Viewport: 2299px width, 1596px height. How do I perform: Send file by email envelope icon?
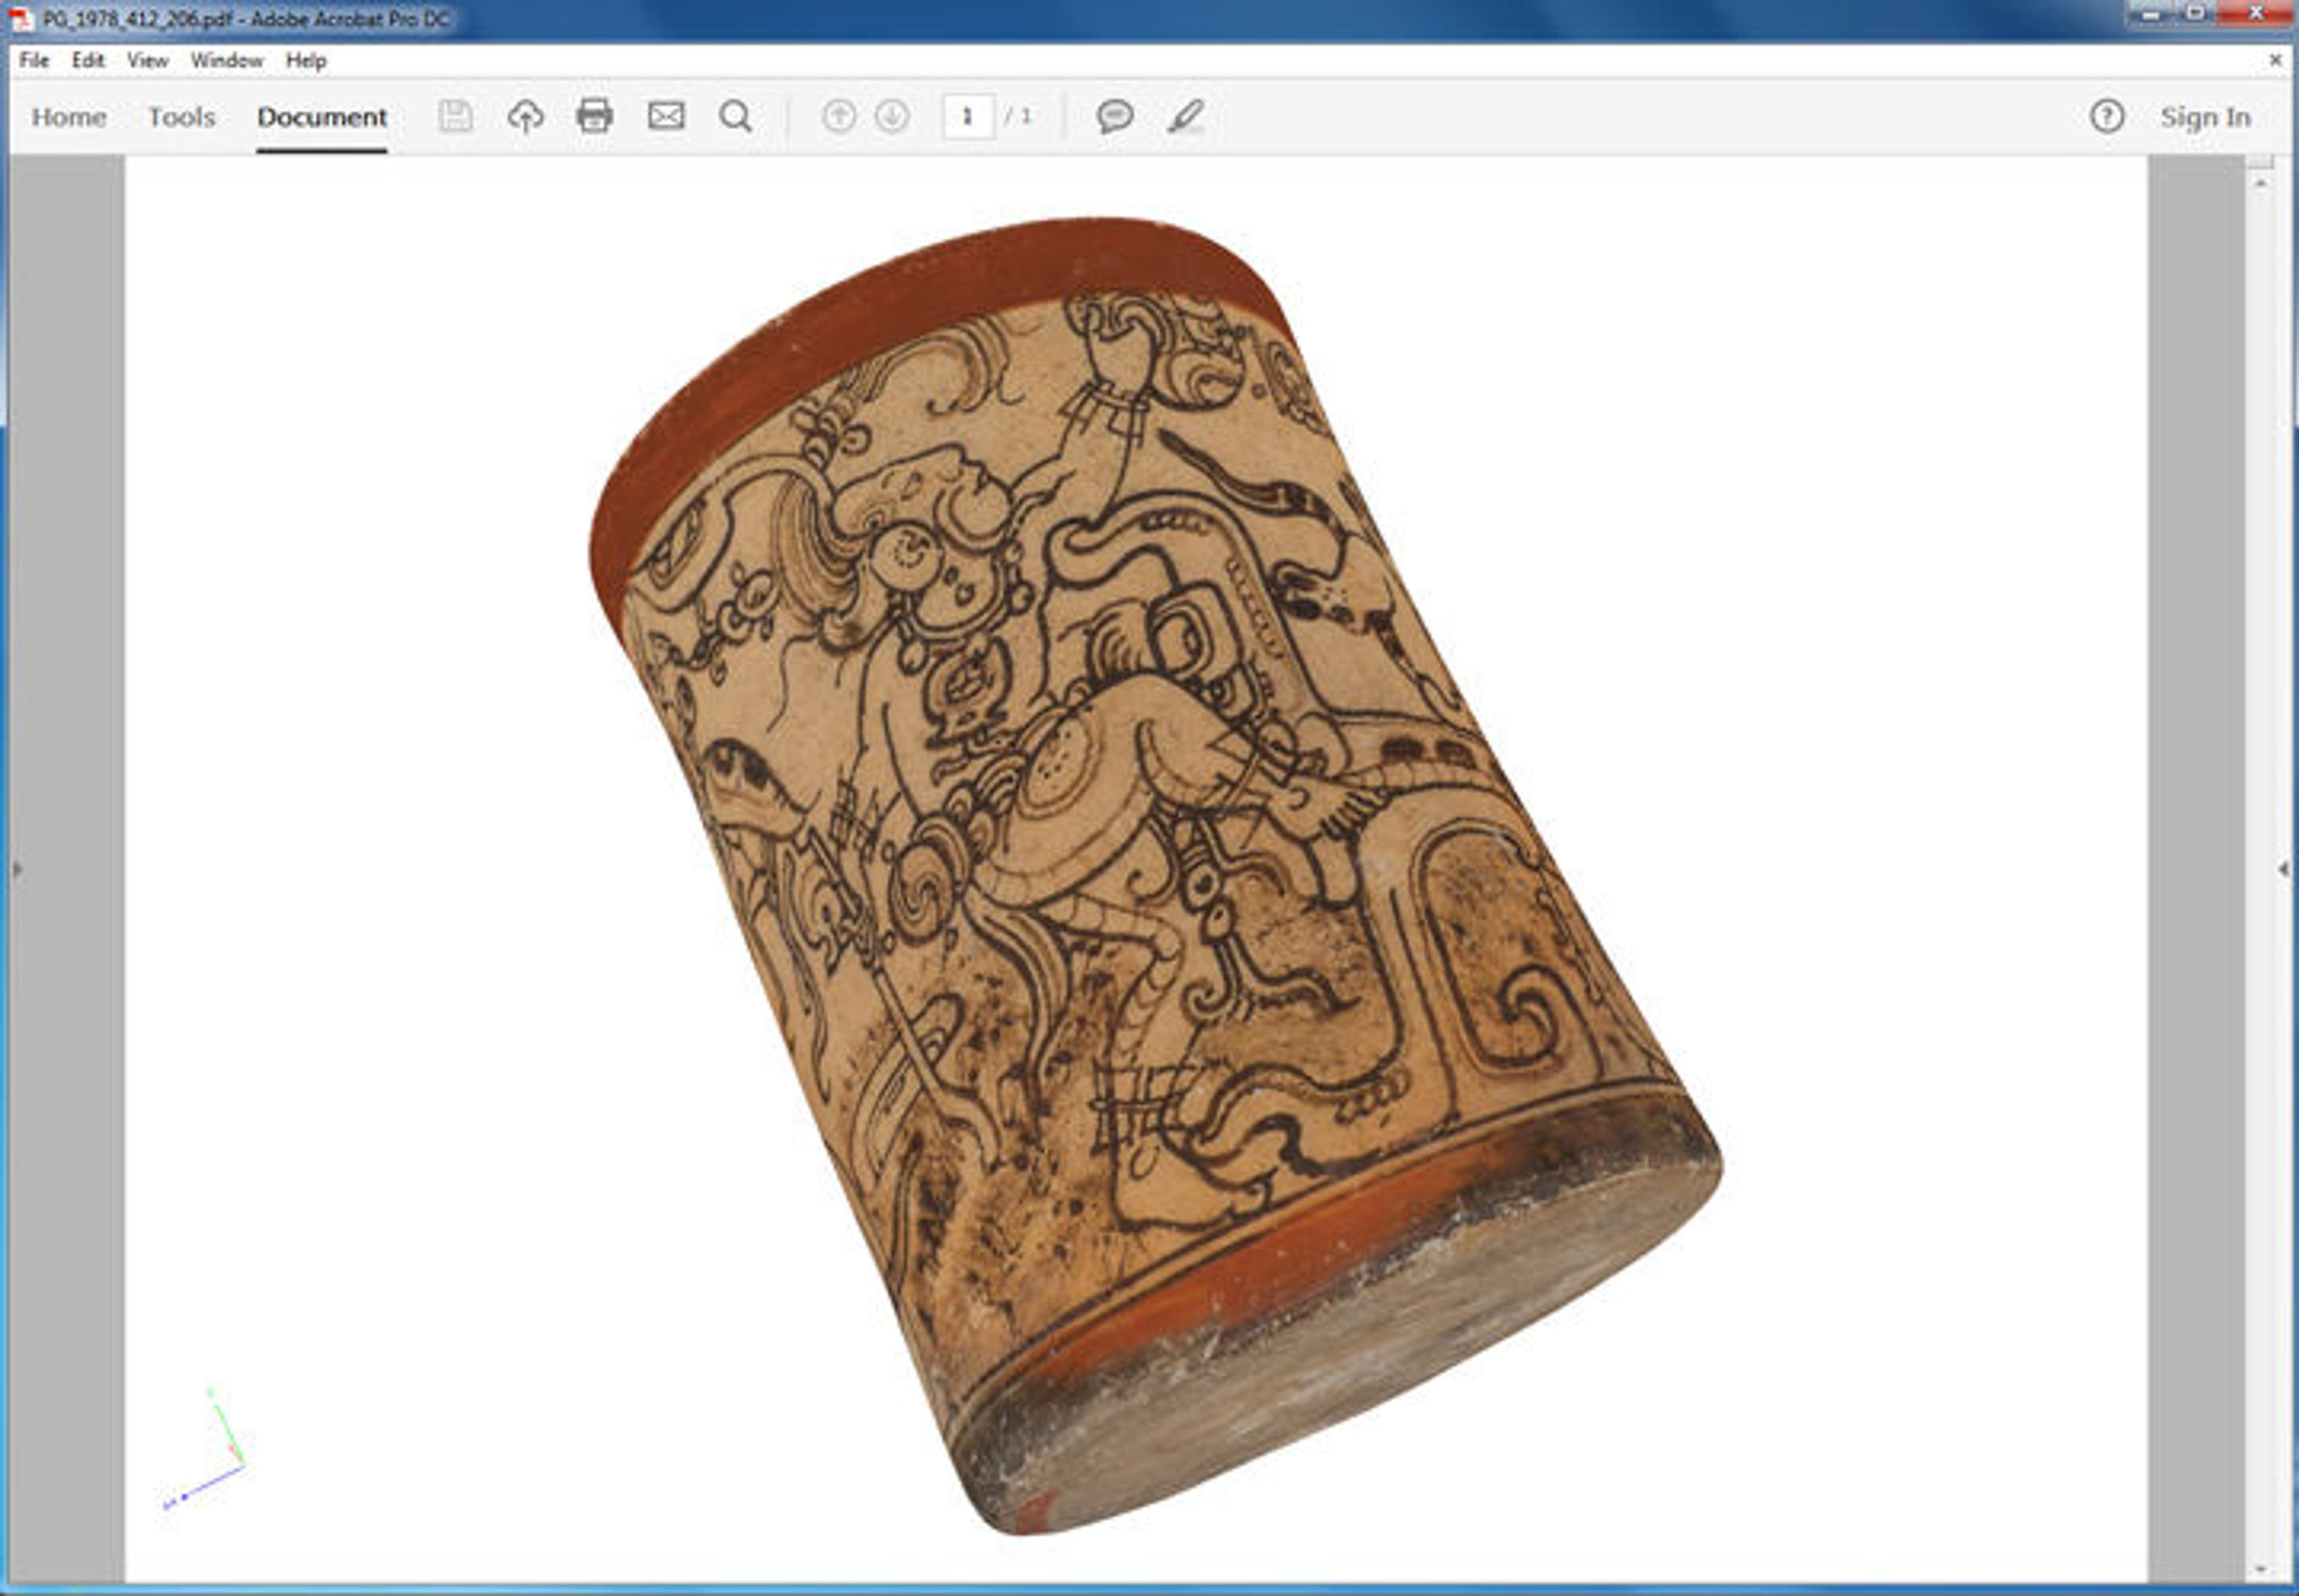pyautogui.click(x=665, y=116)
